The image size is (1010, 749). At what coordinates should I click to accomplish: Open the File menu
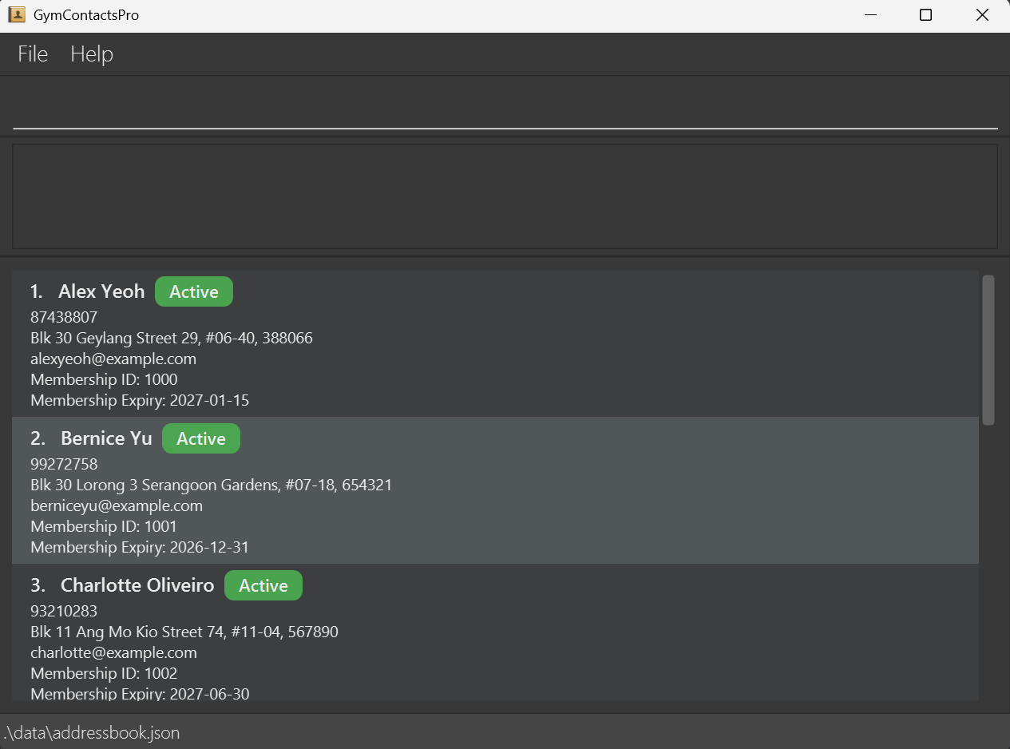pos(33,53)
